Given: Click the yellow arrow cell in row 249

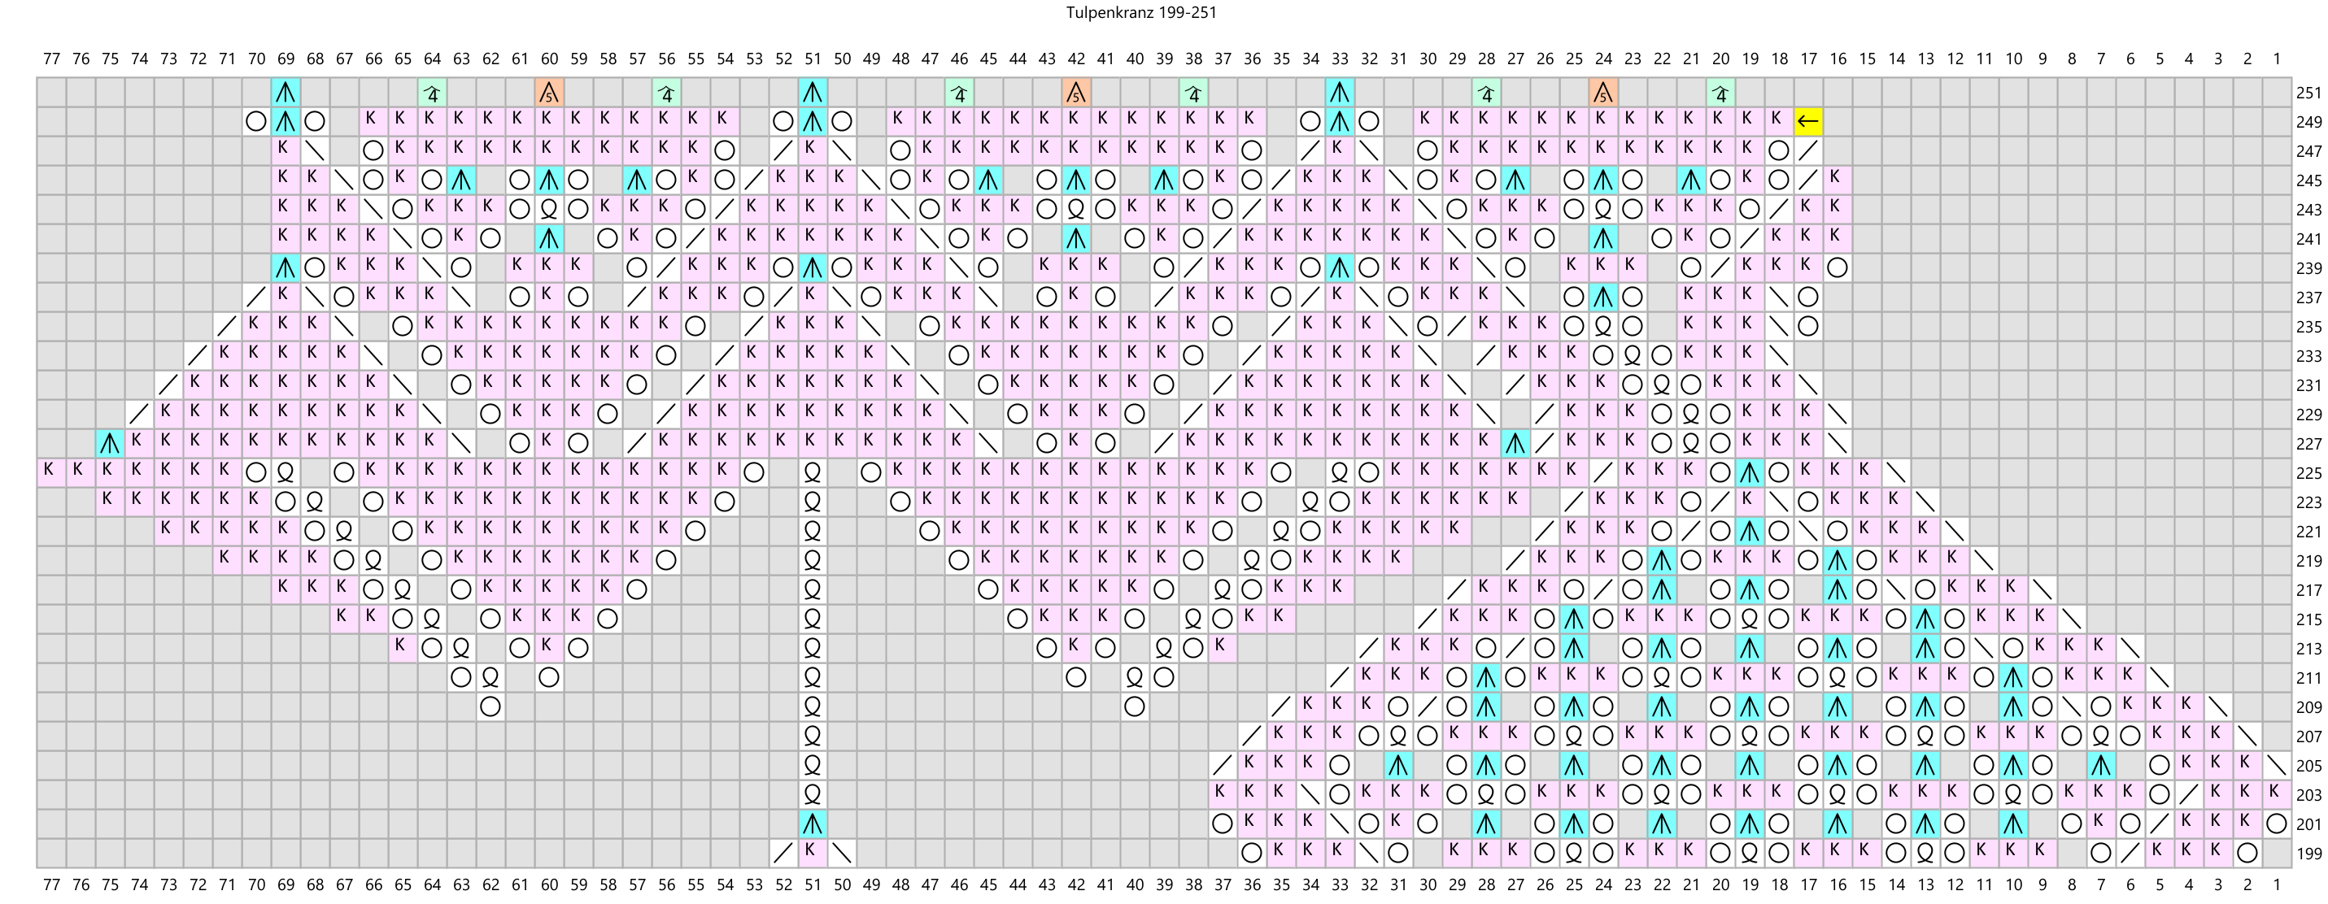Looking at the screenshot, I should 1808,121.
